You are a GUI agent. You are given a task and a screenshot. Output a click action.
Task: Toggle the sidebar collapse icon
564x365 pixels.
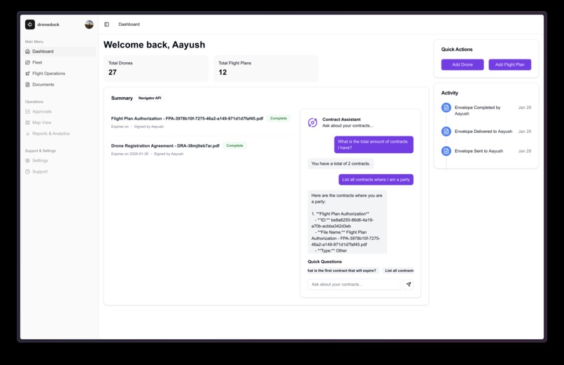click(x=106, y=24)
